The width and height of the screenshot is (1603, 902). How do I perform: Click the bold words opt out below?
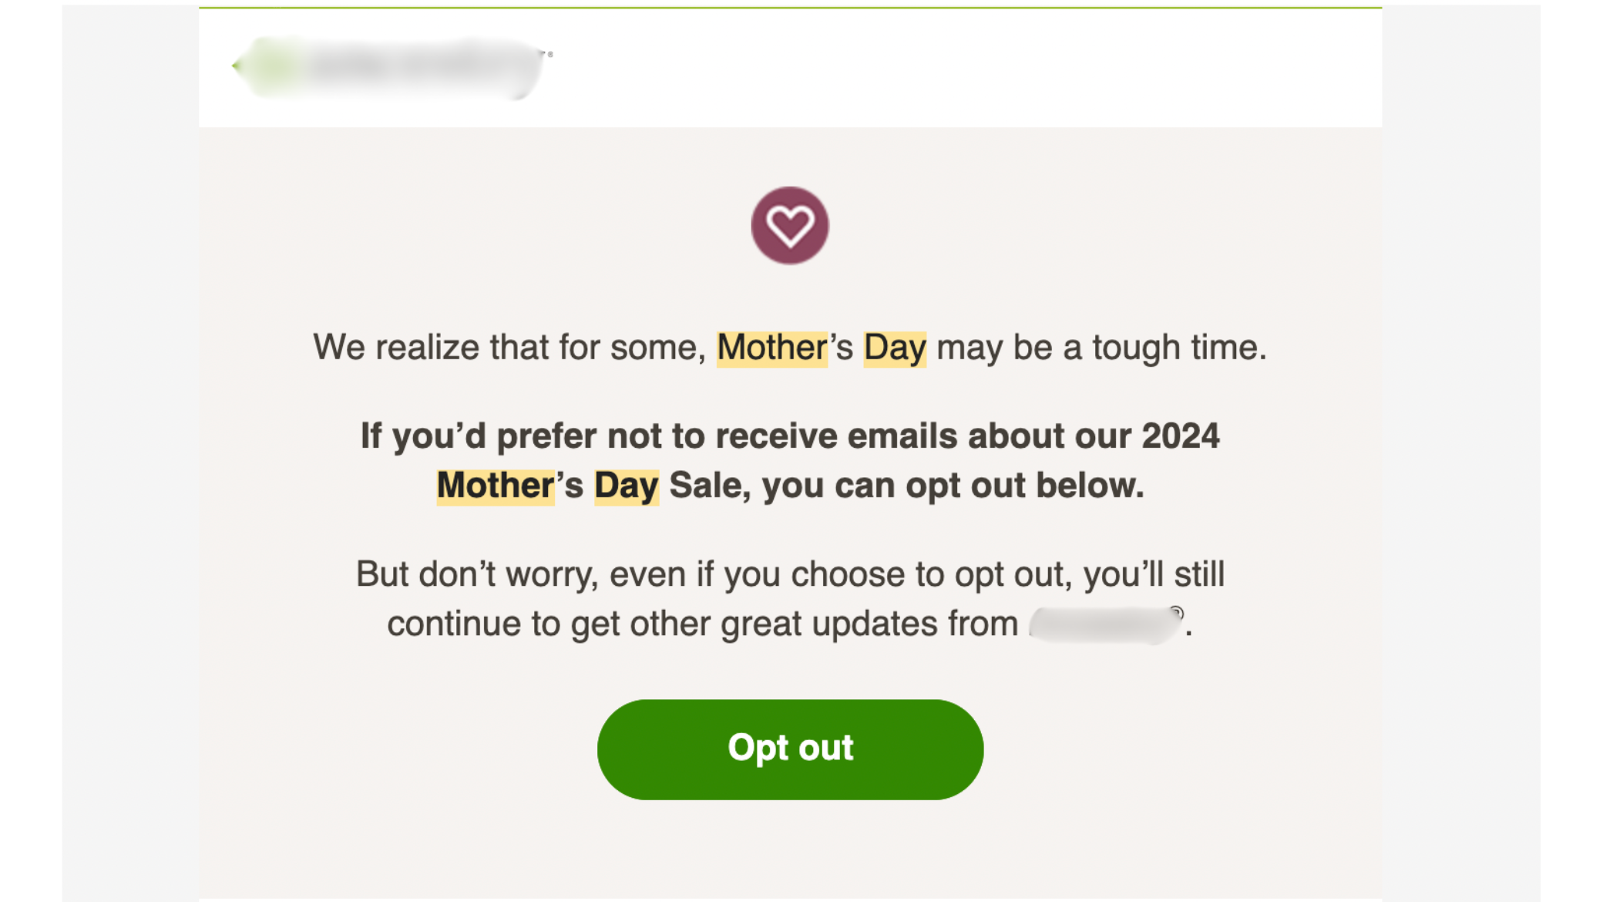click(1025, 486)
